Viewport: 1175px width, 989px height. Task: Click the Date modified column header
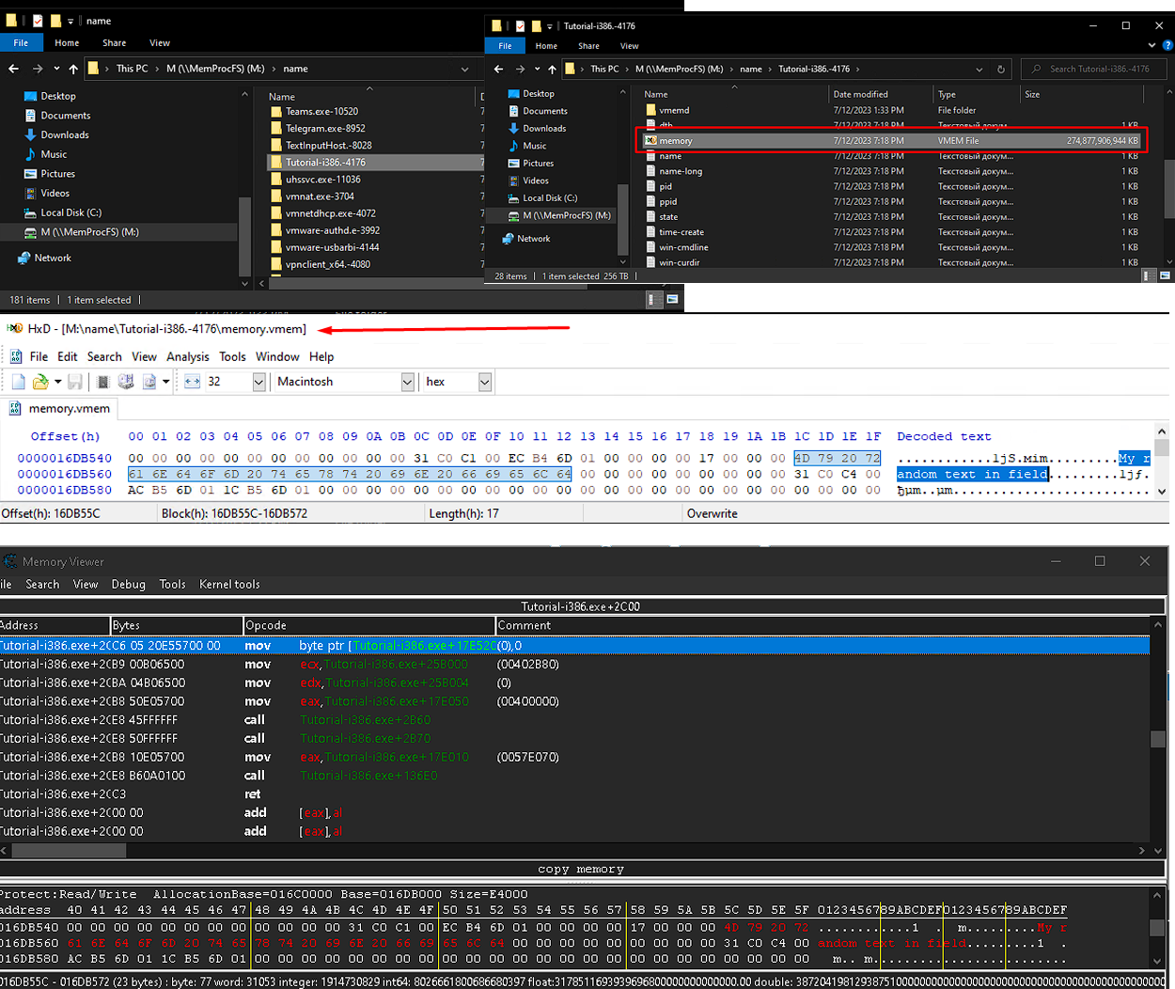tap(860, 94)
